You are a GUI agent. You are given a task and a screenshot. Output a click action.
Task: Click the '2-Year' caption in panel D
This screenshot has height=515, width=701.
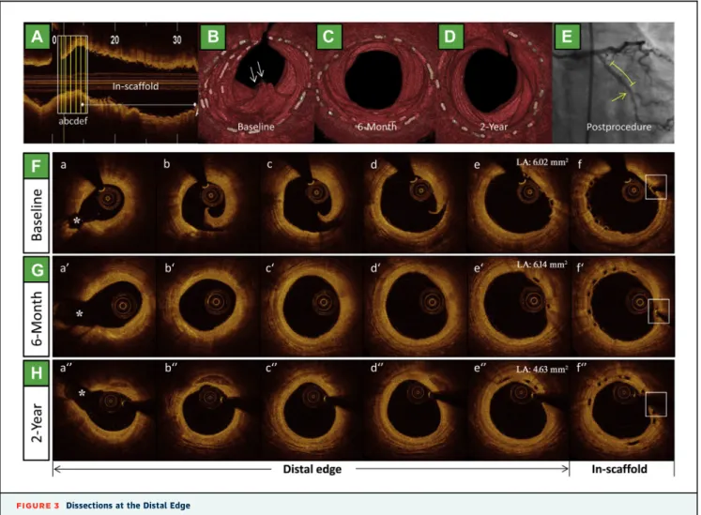click(x=494, y=127)
